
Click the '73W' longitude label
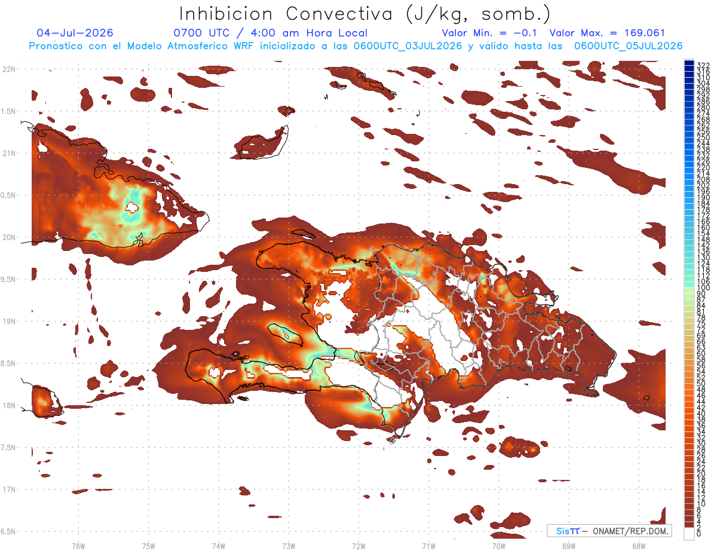coord(289,546)
